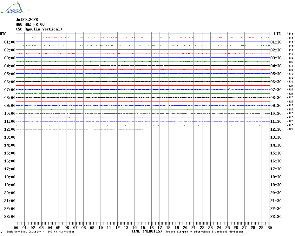Select the -424 offset value
Image resolution: width=295 pixels, height=236 pixels.
(290, 94)
